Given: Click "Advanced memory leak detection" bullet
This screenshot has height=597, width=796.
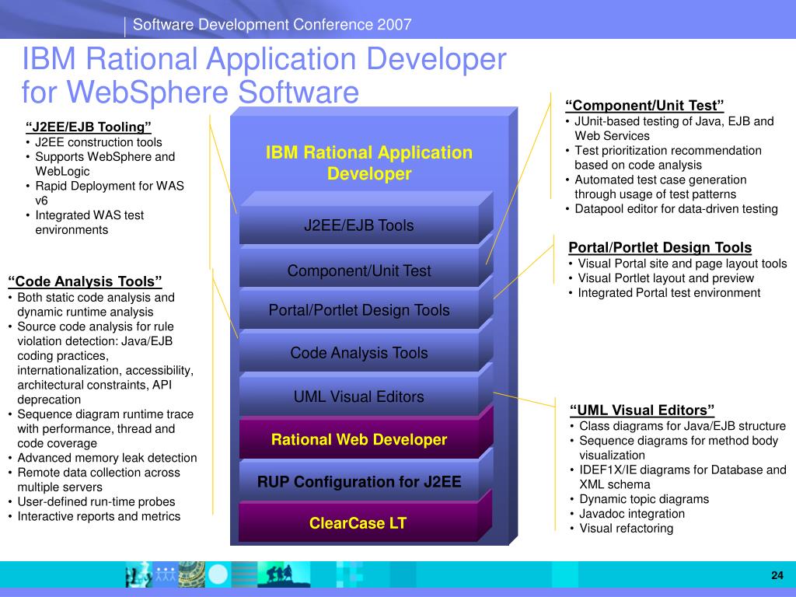Looking at the screenshot, I should pos(106,457).
